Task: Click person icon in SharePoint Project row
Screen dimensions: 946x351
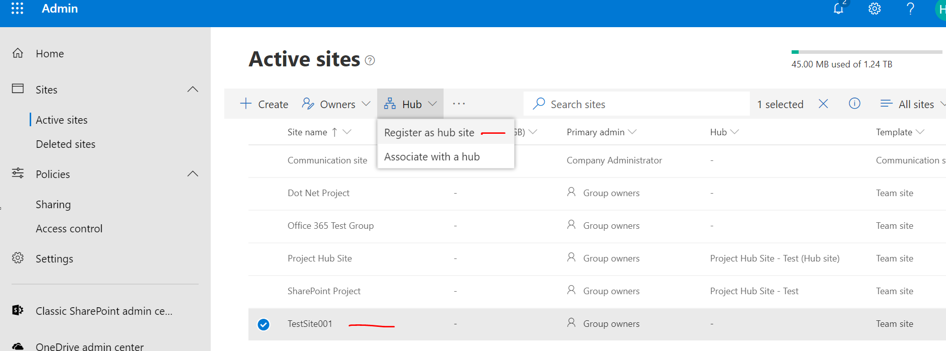Action: coord(571,290)
